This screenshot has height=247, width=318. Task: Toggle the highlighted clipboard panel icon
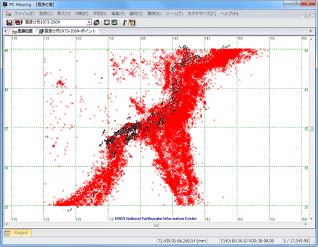coord(132,22)
